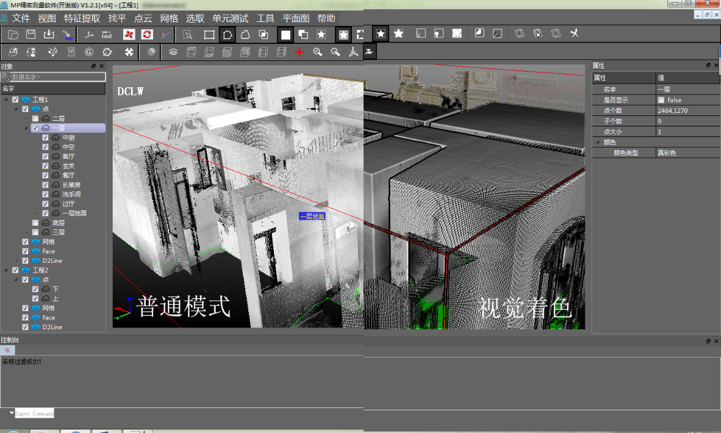Screen dimensions: 721x433
Task: Click the save floppy disk icon
Action: pos(30,35)
